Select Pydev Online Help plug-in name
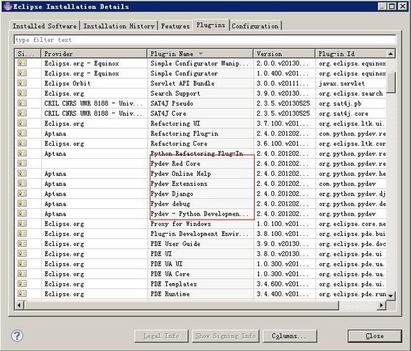411x351 pixels. click(x=181, y=173)
